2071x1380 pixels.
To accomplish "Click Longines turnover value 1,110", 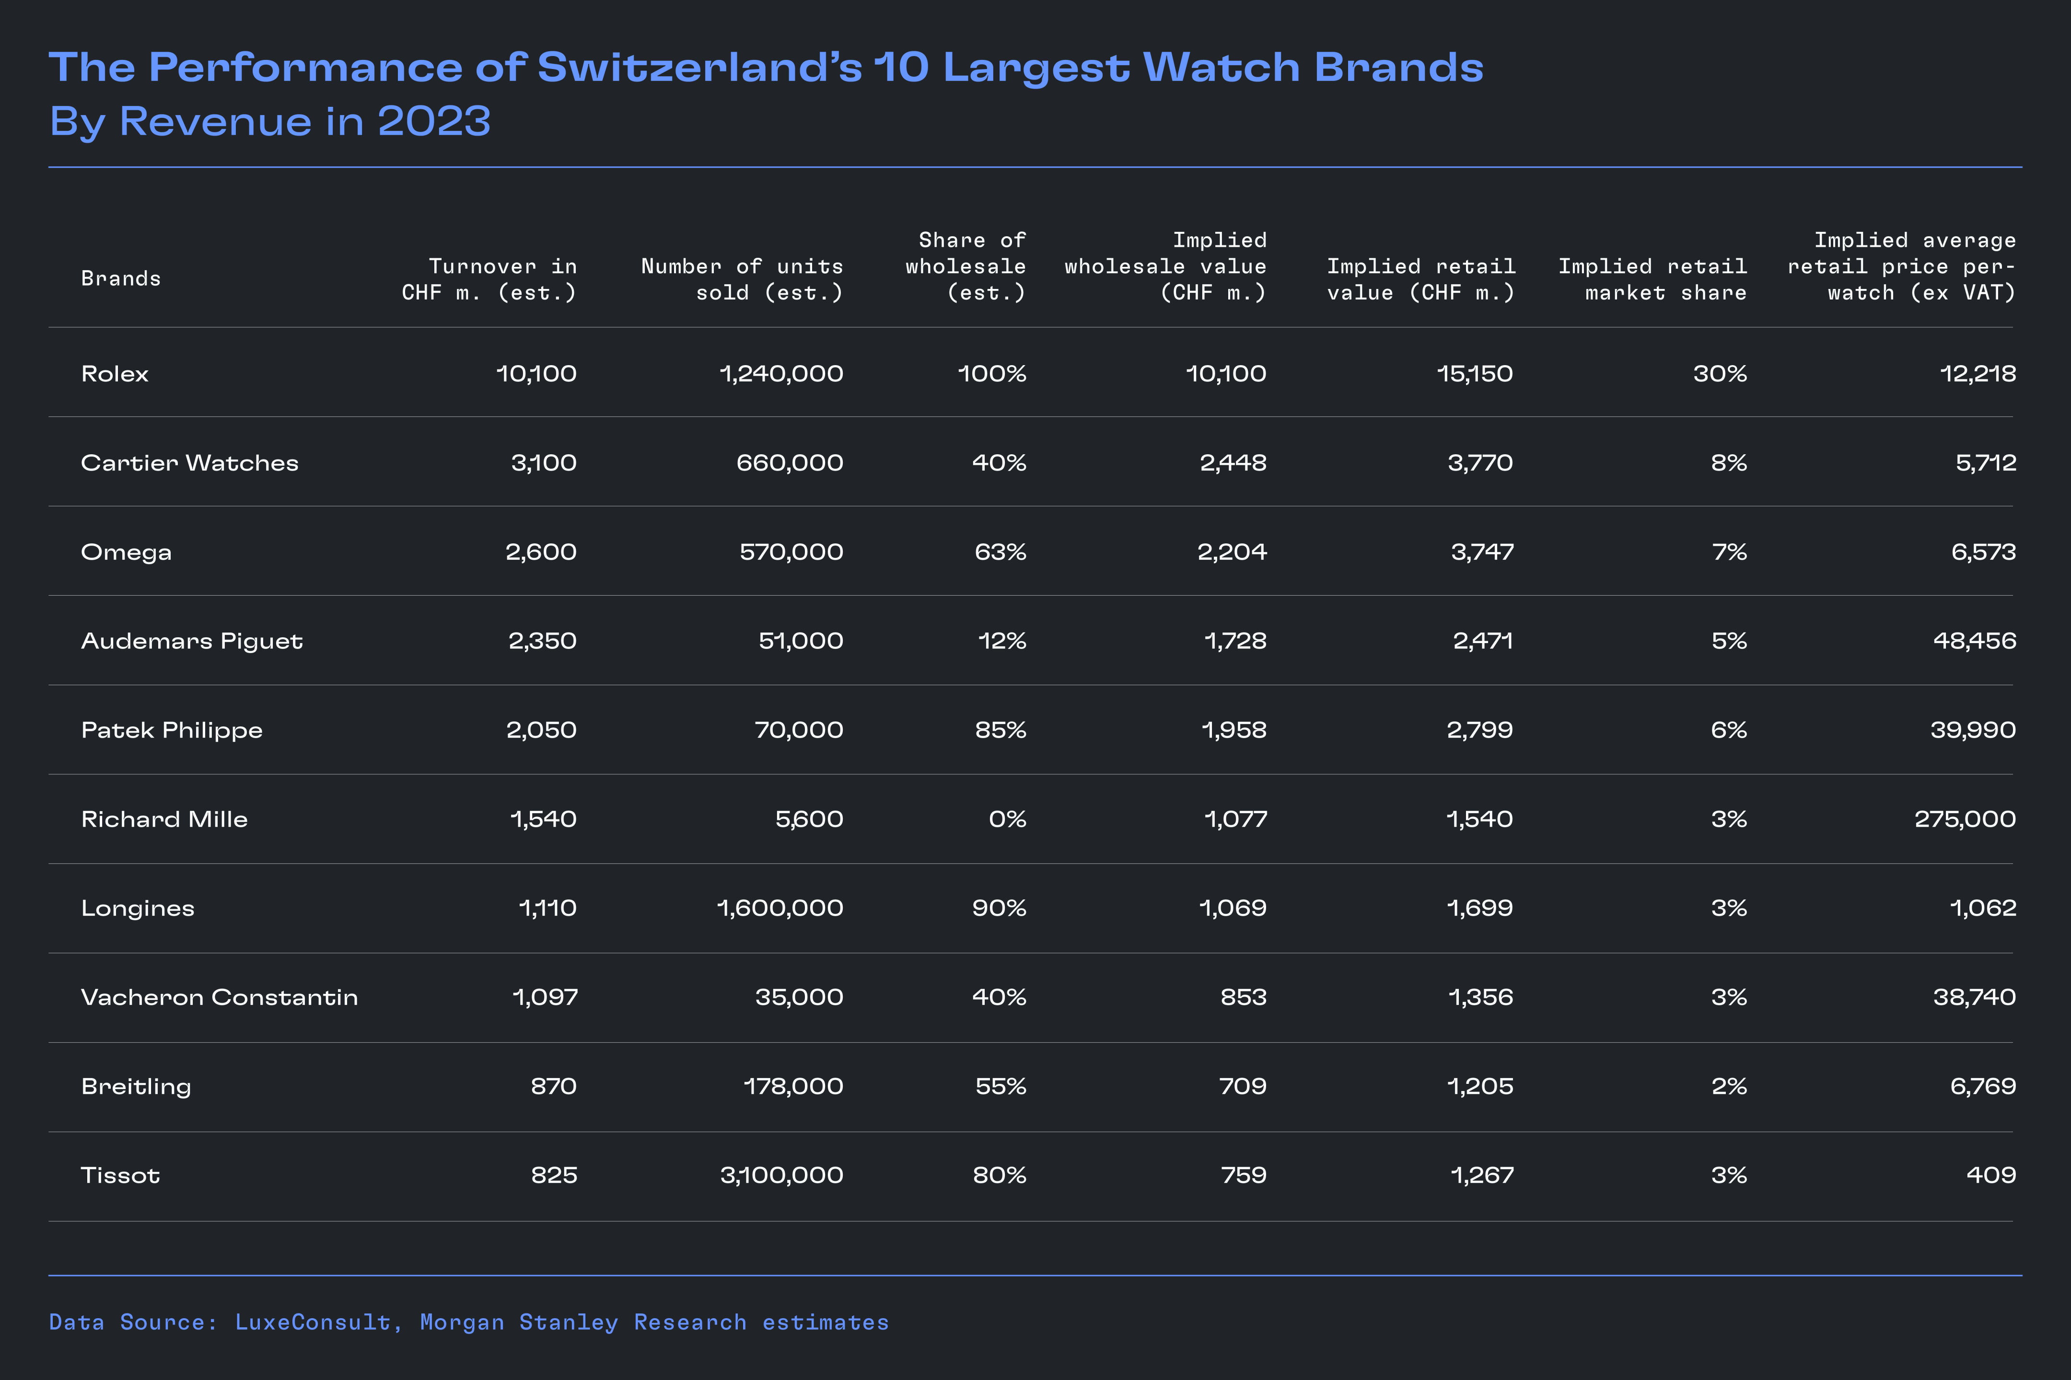I will coord(547,909).
